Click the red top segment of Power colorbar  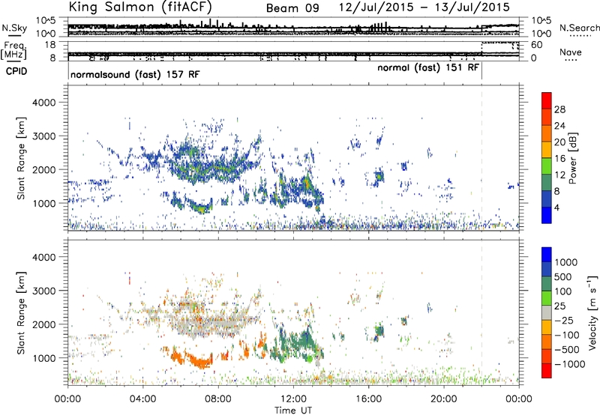pos(547,100)
